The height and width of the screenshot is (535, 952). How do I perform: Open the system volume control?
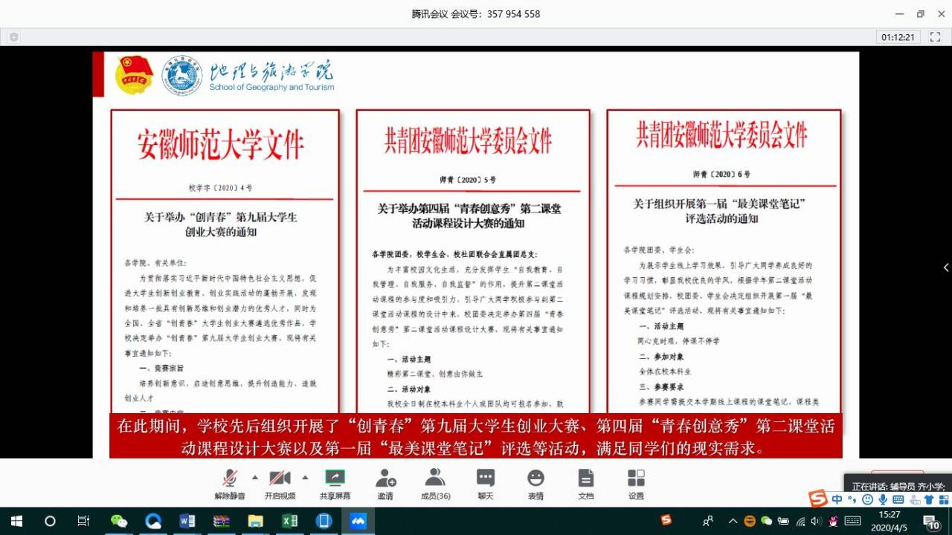816,521
